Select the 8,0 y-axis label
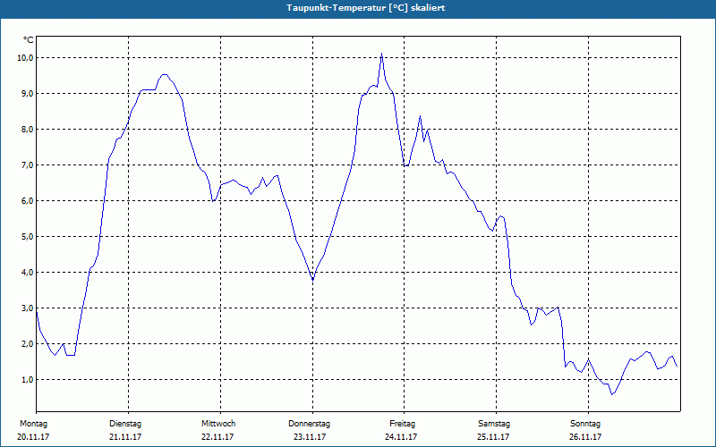 pos(27,129)
